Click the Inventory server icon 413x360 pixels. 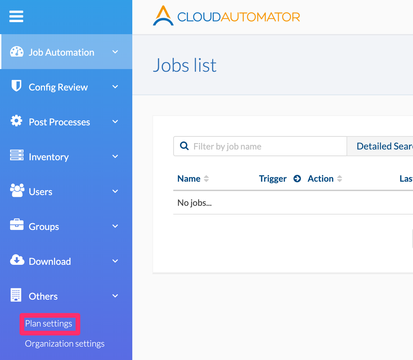click(17, 155)
